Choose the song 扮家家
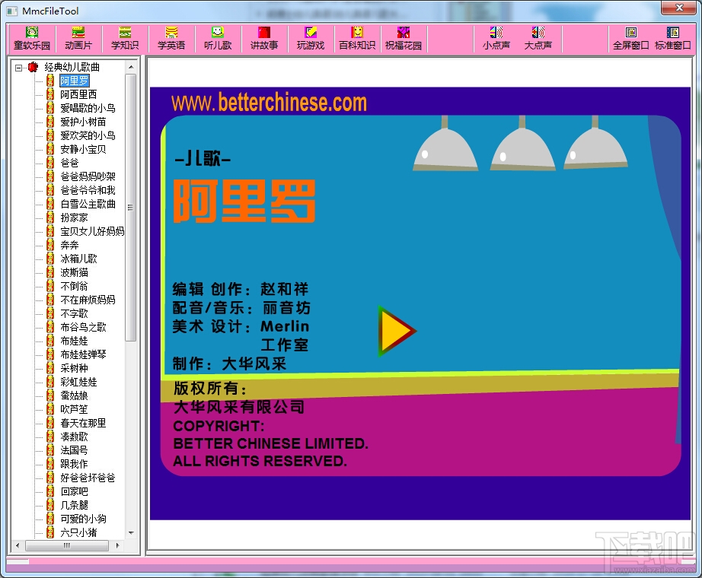 pyautogui.click(x=74, y=218)
